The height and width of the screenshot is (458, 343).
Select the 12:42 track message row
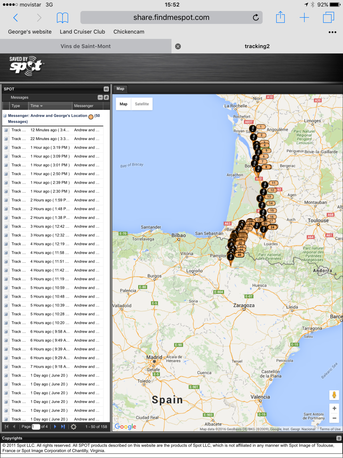click(x=53, y=226)
